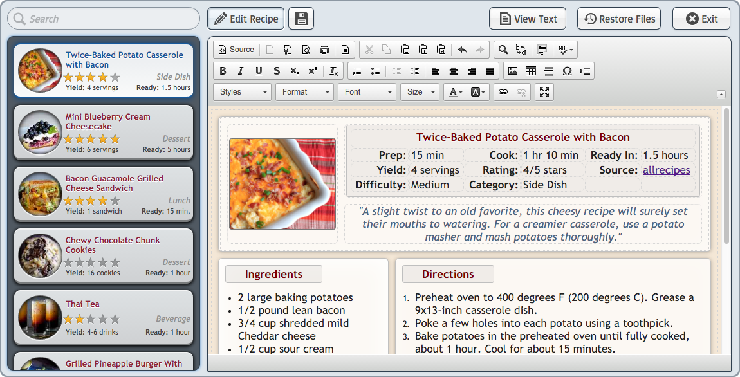Image resolution: width=740 pixels, height=377 pixels.
Task: Open the allrecipes source link
Action: 666,170
